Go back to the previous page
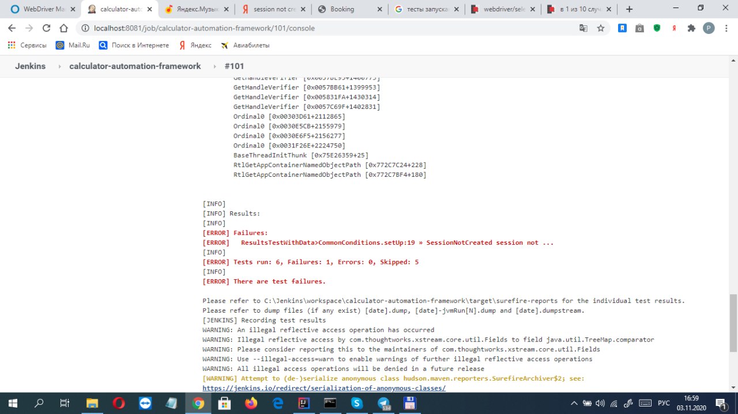738x414 pixels. pos(12,28)
